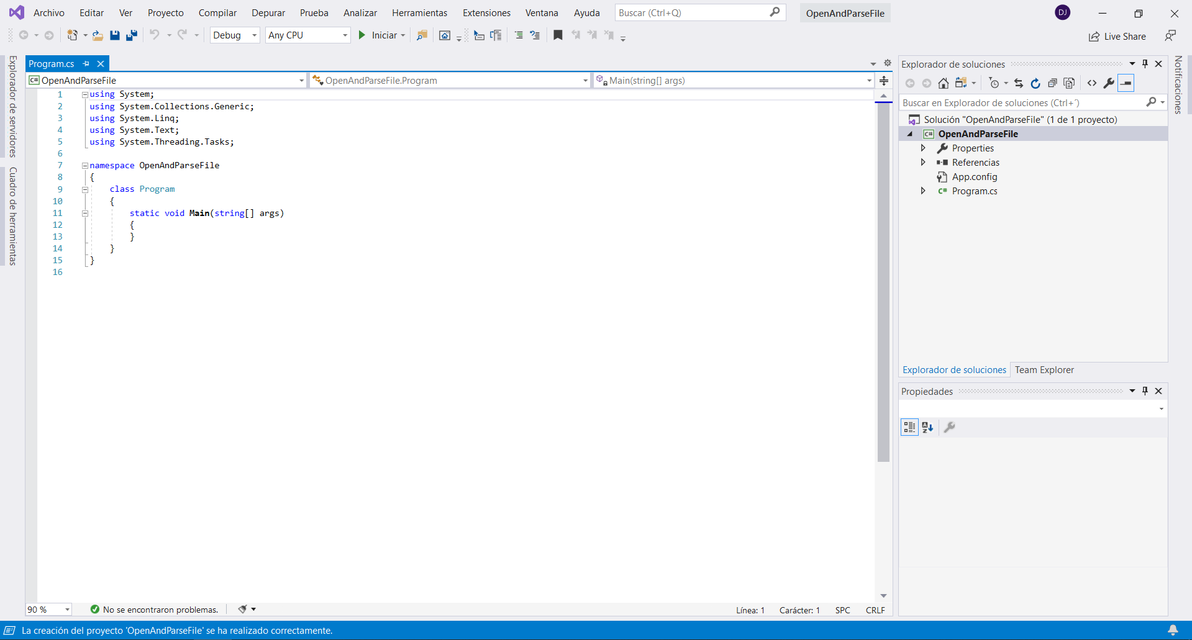1192x640 pixels.
Task: Open the Depurar menu
Action: [268, 13]
